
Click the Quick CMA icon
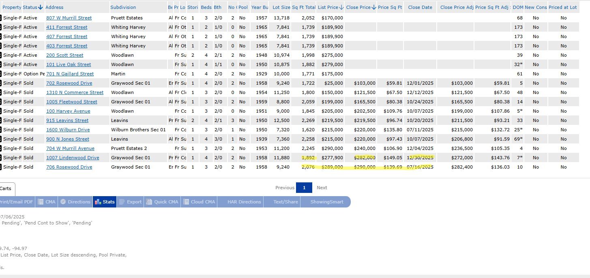149,202
